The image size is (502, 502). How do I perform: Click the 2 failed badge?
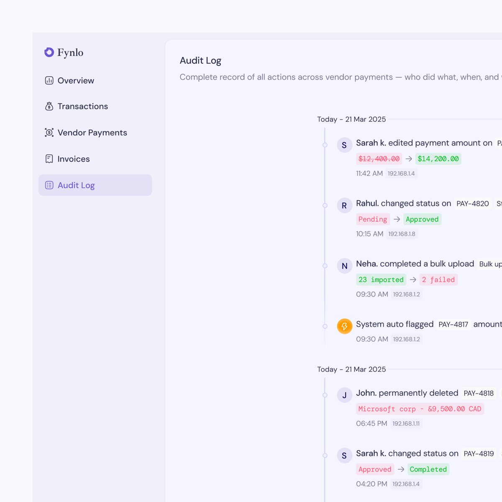pyautogui.click(x=438, y=279)
